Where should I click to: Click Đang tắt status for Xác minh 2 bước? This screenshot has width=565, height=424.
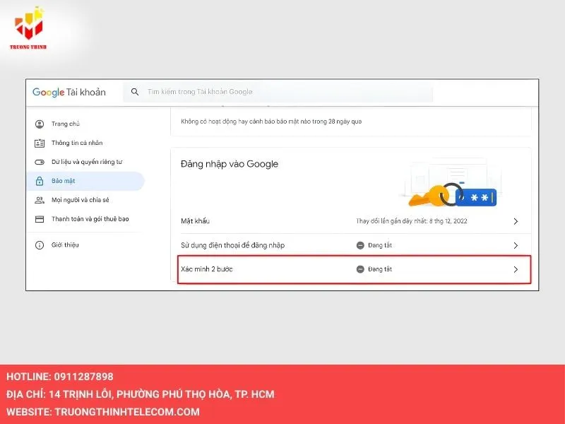click(x=379, y=269)
